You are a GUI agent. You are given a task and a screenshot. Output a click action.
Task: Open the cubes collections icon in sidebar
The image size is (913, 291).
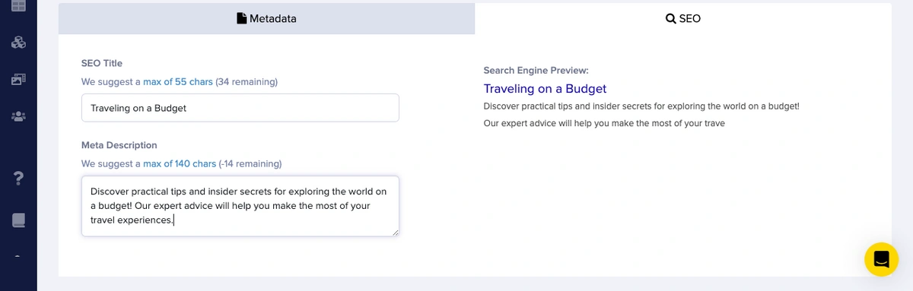[x=18, y=42]
